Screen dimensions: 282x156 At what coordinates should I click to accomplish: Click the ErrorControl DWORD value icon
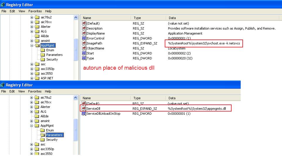(x=84, y=38)
